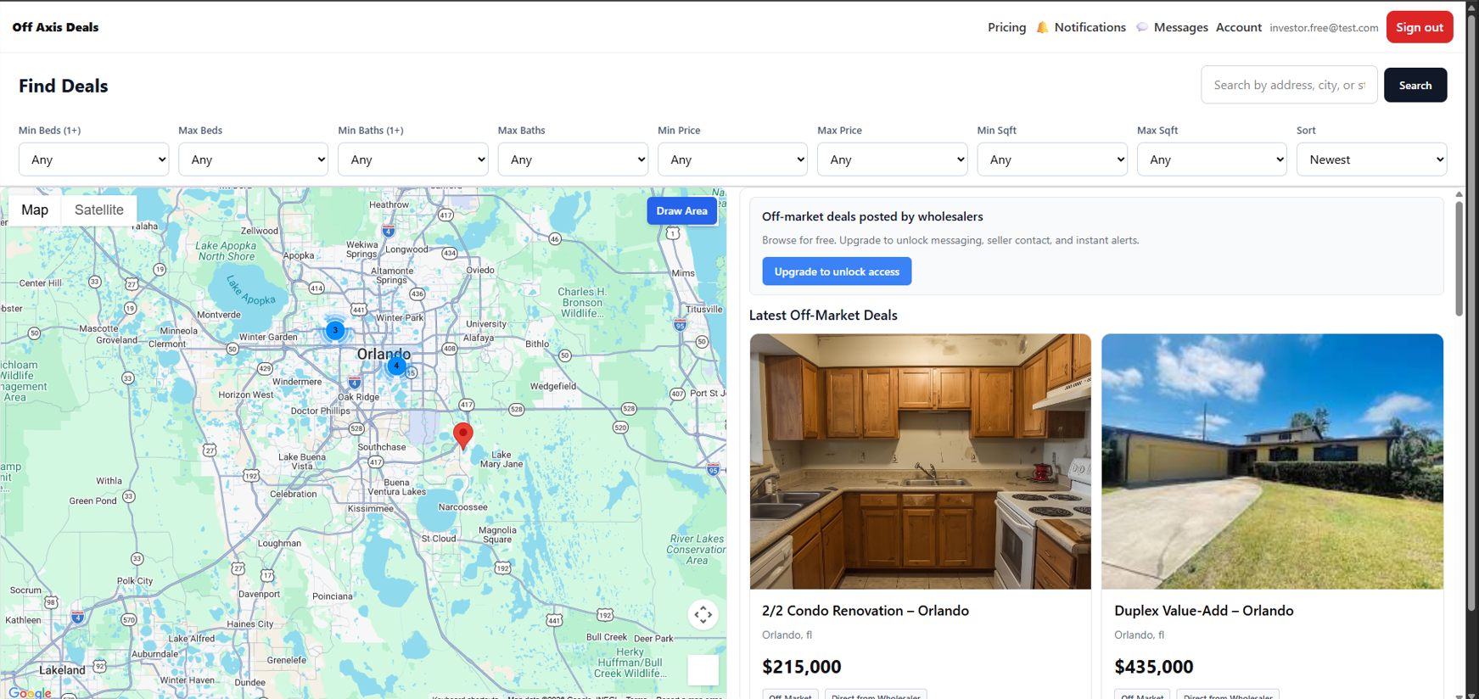Click the page scrollbar up arrow
Viewport: 1479px width, 699px height.
1471,7
